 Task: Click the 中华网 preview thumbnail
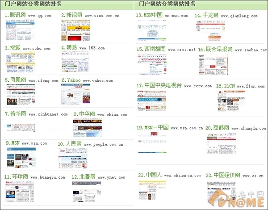88,128
